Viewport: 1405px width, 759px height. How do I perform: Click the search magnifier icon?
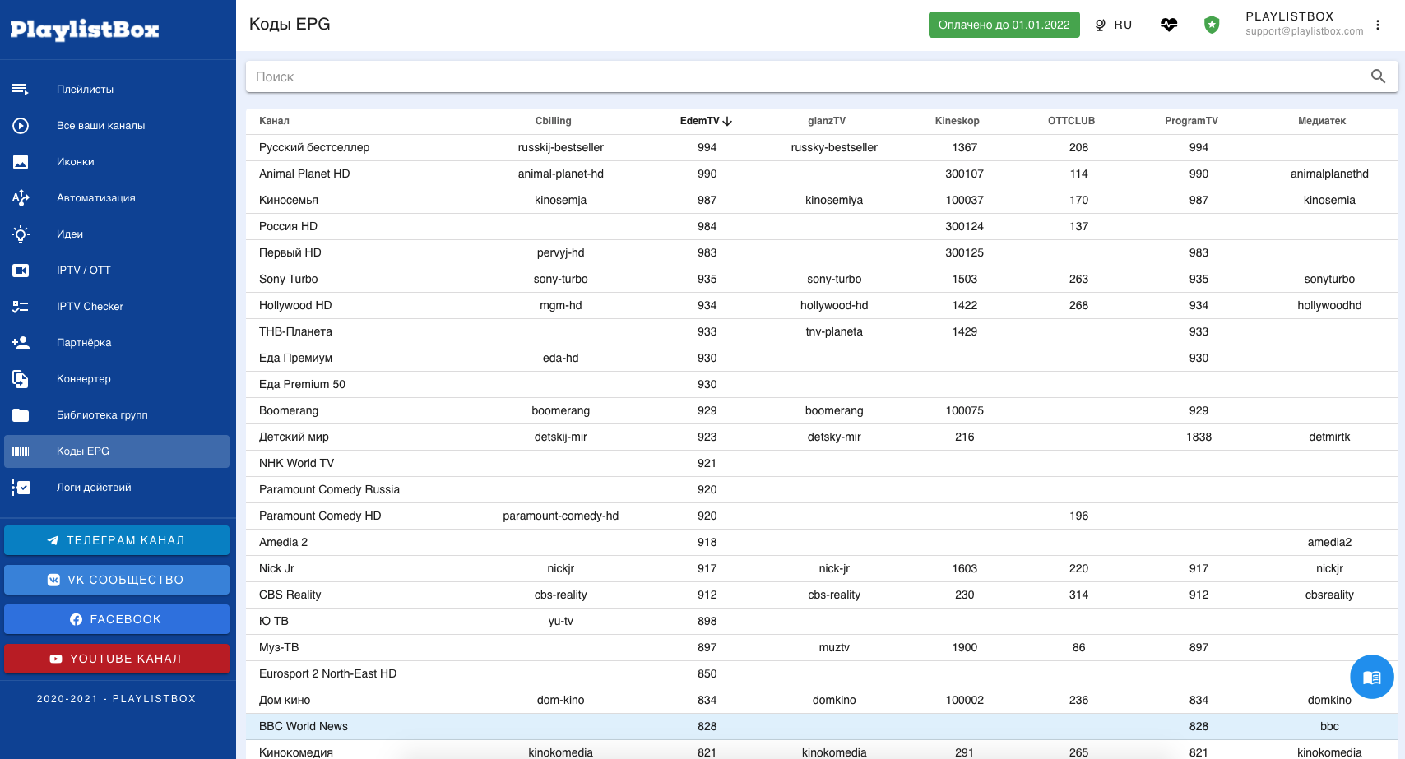pos(1378,76)
